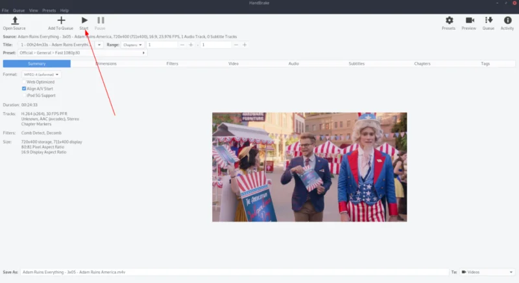Click the Source file info line
The width and height of the screenshot is (519, 283).
[x=127, y=37]
